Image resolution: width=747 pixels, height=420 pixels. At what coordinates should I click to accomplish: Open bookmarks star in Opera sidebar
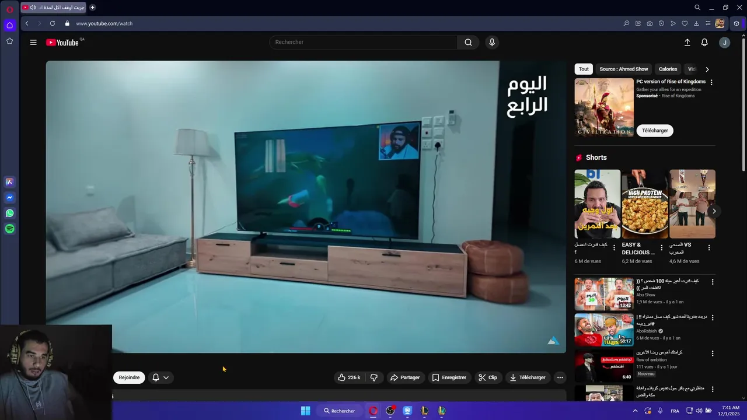[9, 41]
